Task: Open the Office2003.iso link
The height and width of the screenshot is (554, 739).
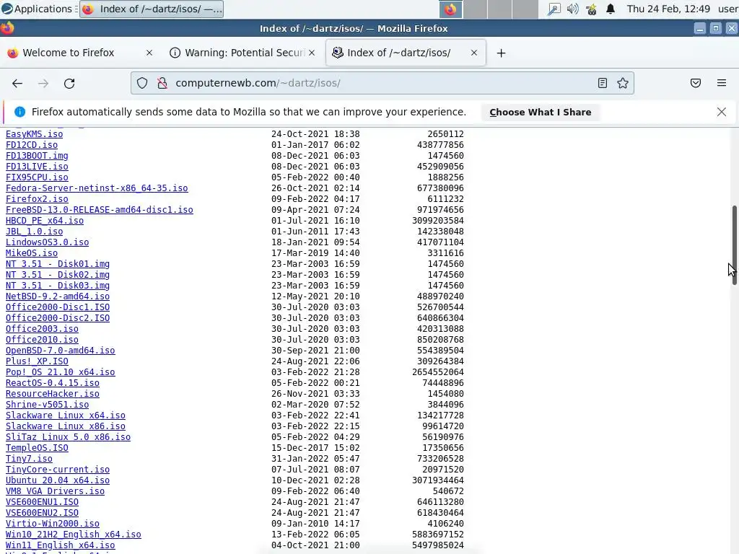Action: point(42,329)
